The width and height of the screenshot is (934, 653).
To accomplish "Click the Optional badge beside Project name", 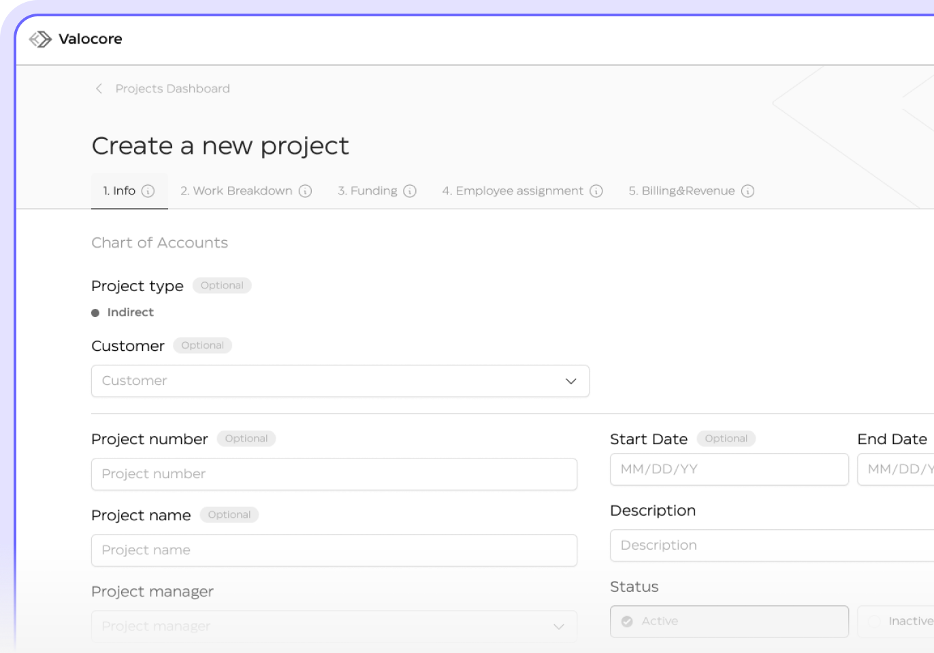I will [x=229, y=515].
